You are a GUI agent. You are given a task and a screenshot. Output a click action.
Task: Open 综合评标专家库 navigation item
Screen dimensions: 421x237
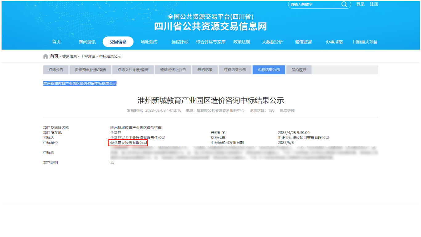(x=211, y=42)
